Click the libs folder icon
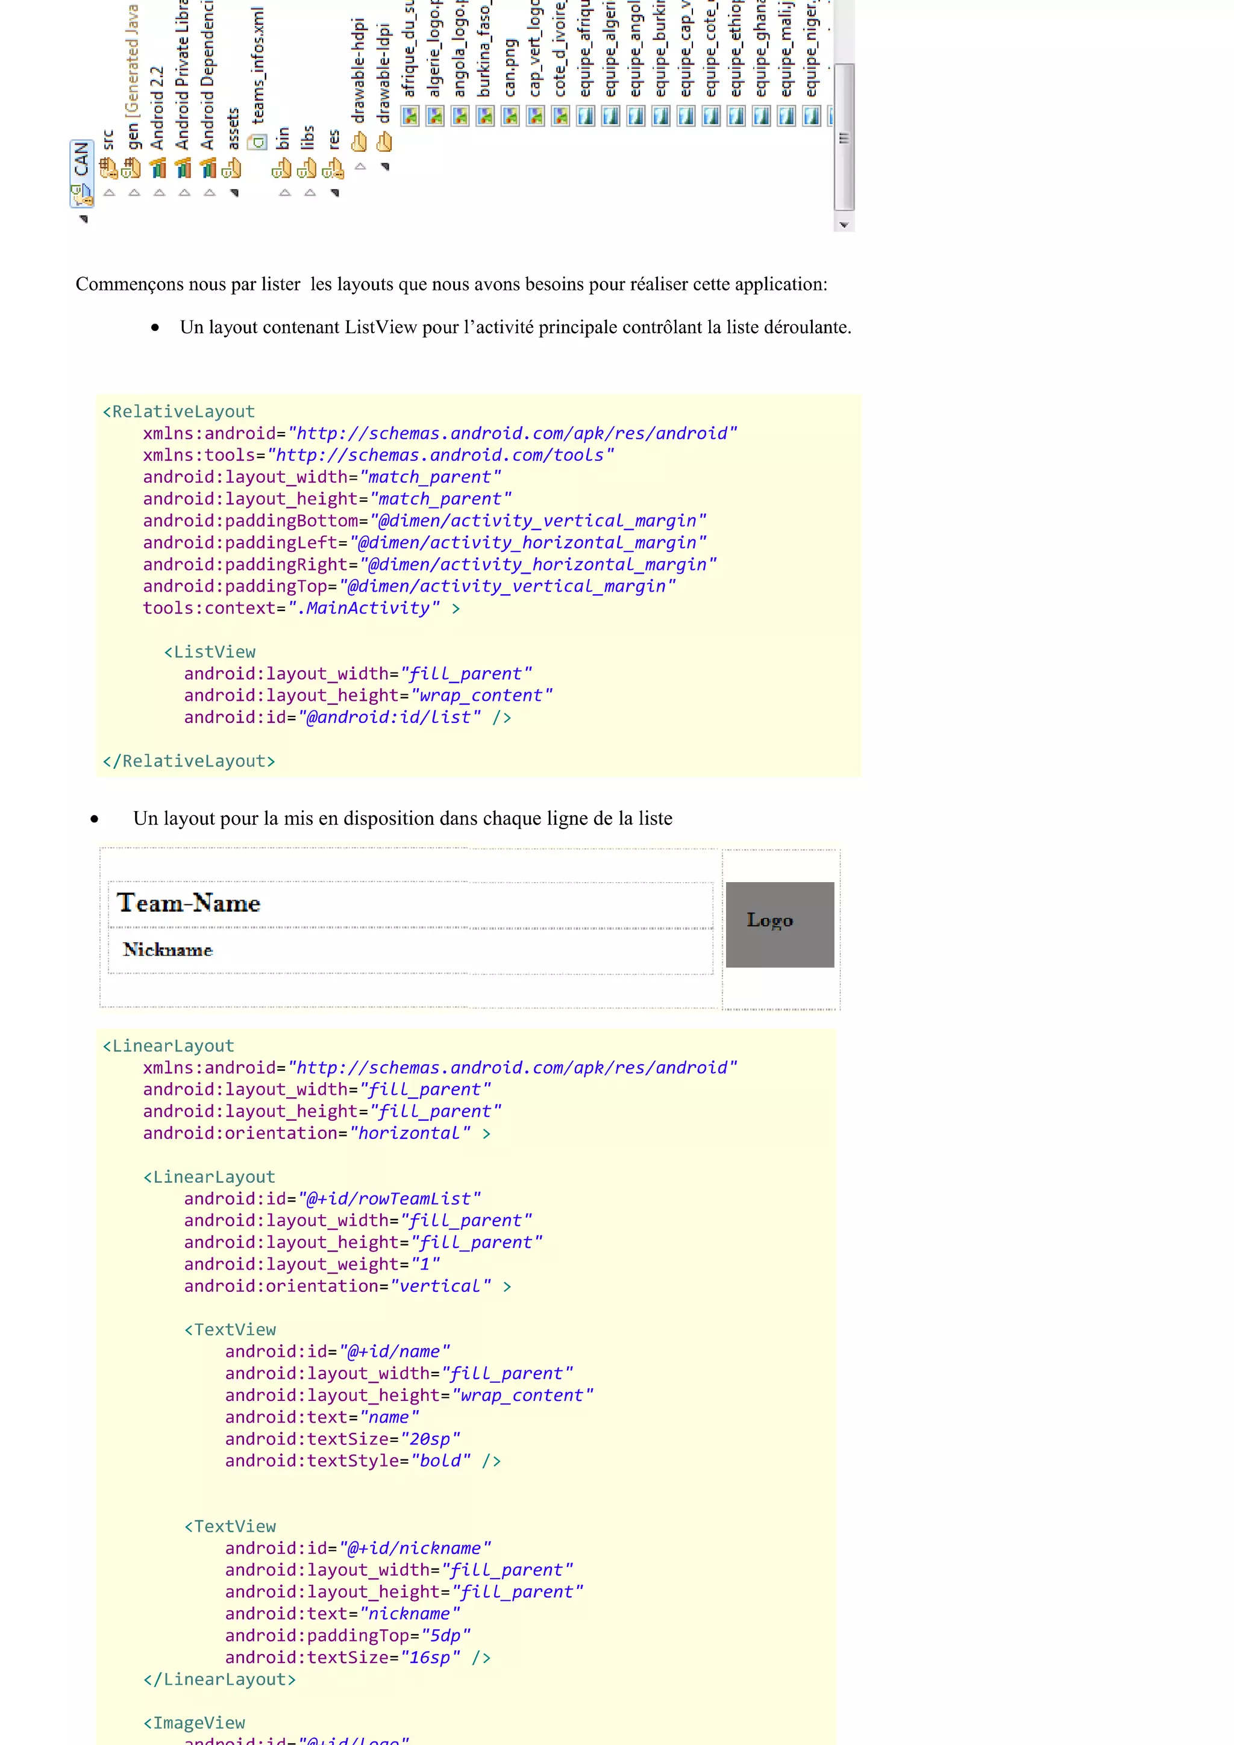The image size is (1234, 1745). click(308, 167)
